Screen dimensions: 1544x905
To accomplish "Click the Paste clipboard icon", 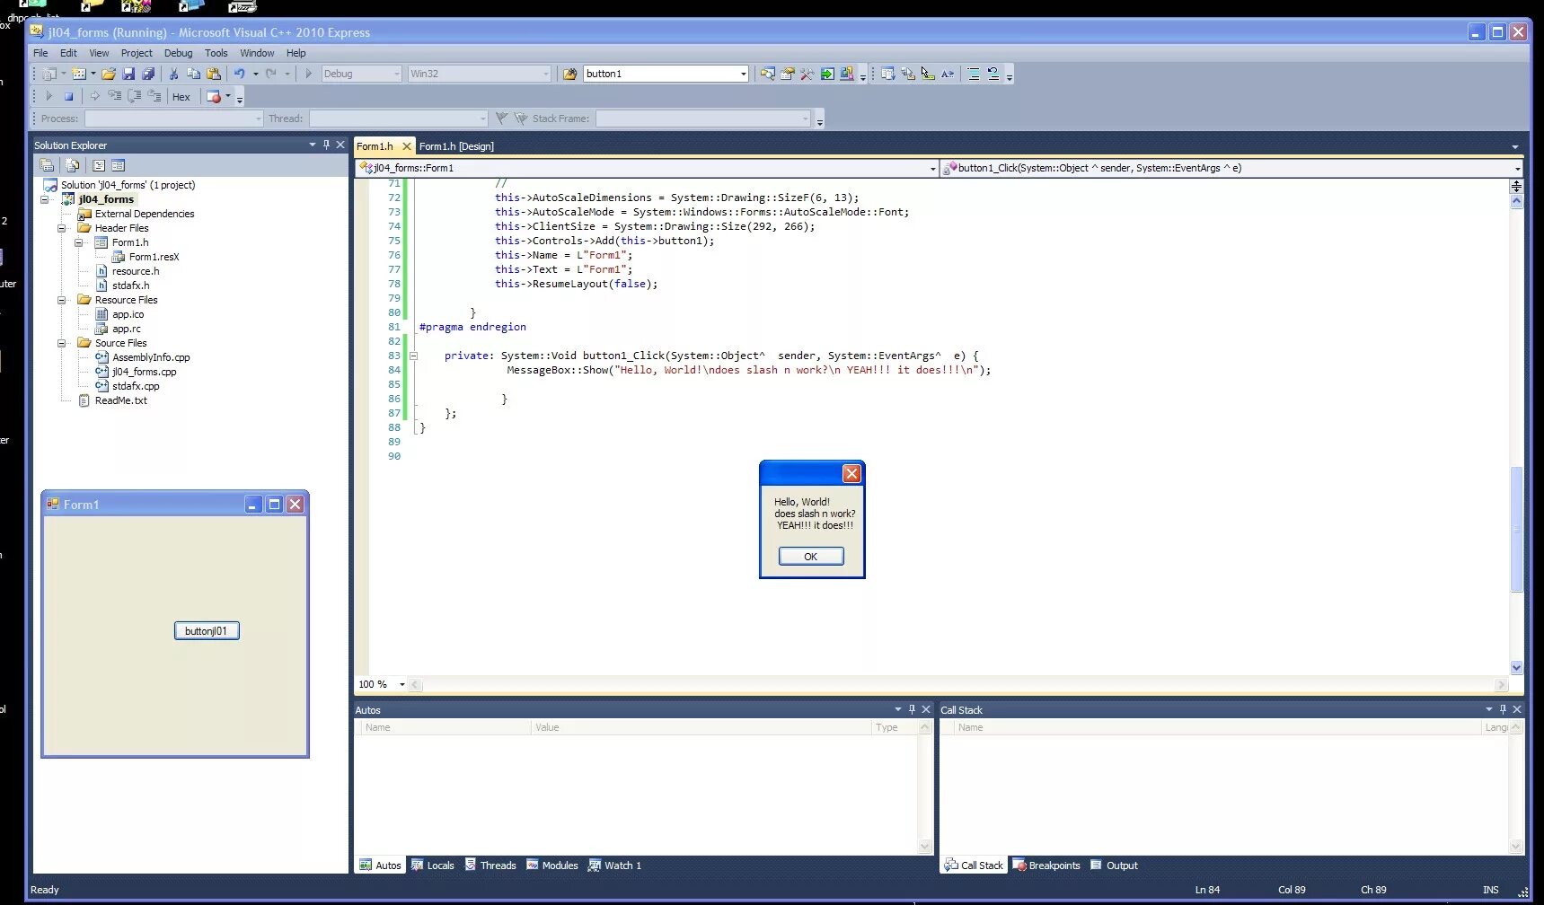I will click(214, 74).
